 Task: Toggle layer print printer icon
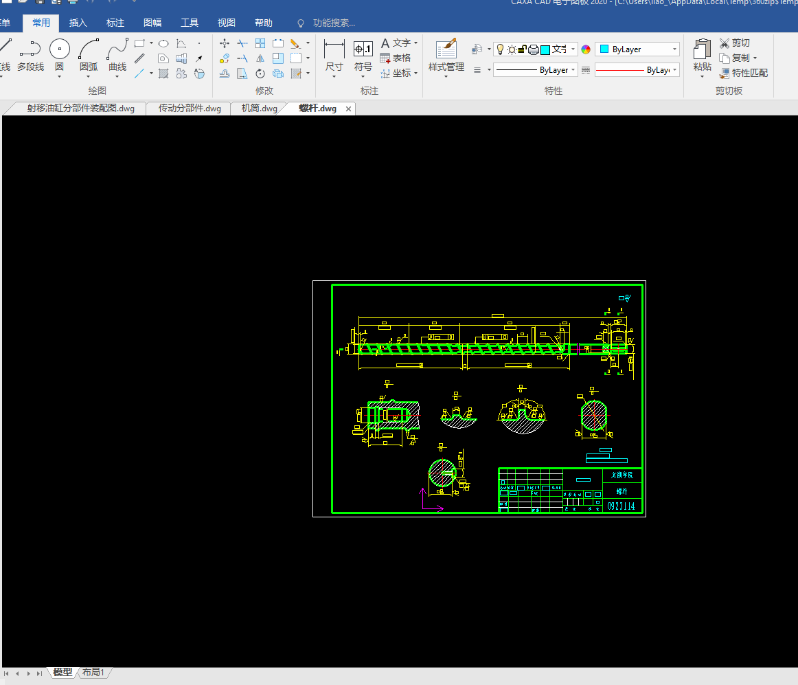click(534, 49)
